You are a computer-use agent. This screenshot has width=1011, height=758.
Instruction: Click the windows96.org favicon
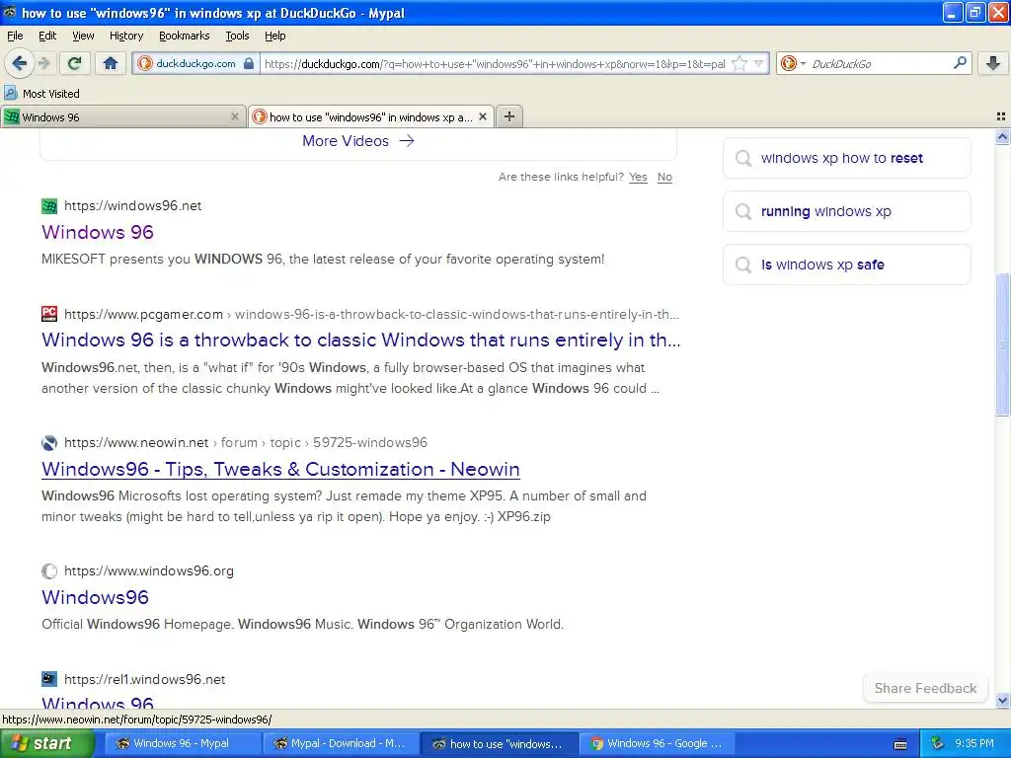coord(49,570)
